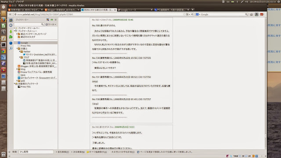Switch to the Blogger tab
The image size is (281, 158).
coord(62,10)
